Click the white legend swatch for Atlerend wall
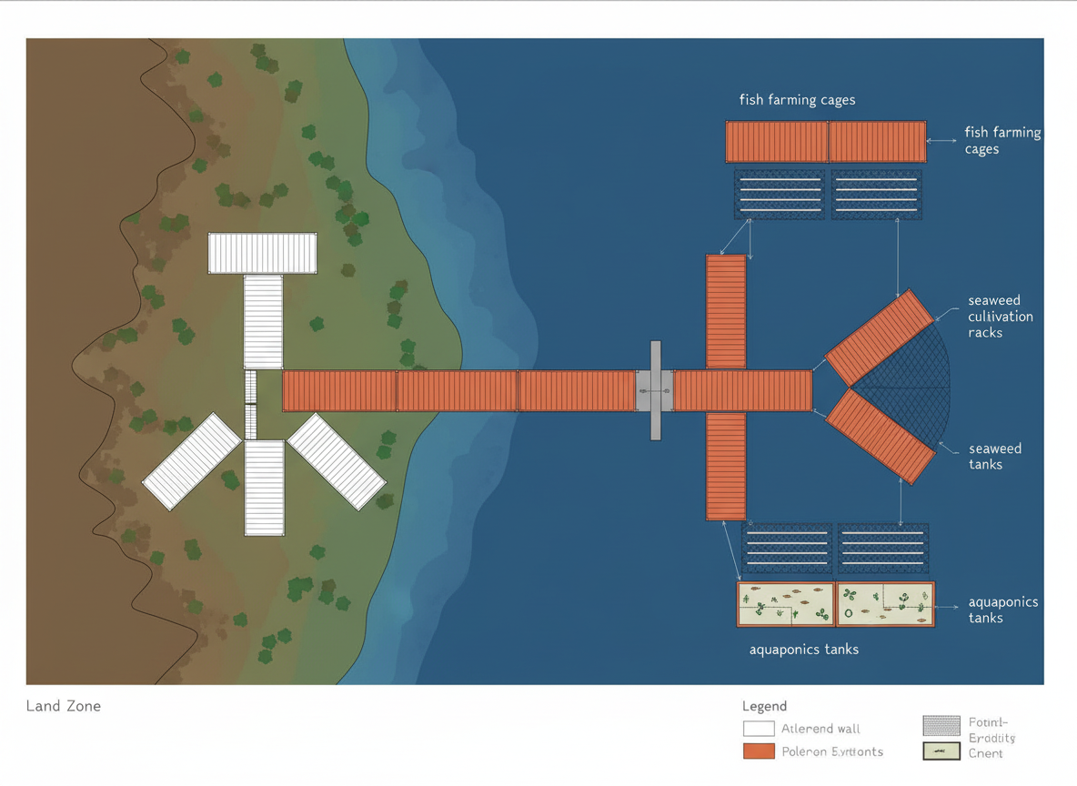1077x786 pixels. pos(759,729)
